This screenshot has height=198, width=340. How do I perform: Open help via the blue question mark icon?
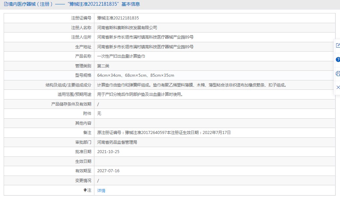338,60
